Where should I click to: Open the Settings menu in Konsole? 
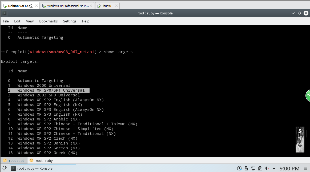70,21
